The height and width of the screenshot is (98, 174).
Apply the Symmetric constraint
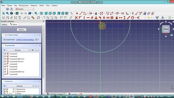pos(108,18)
